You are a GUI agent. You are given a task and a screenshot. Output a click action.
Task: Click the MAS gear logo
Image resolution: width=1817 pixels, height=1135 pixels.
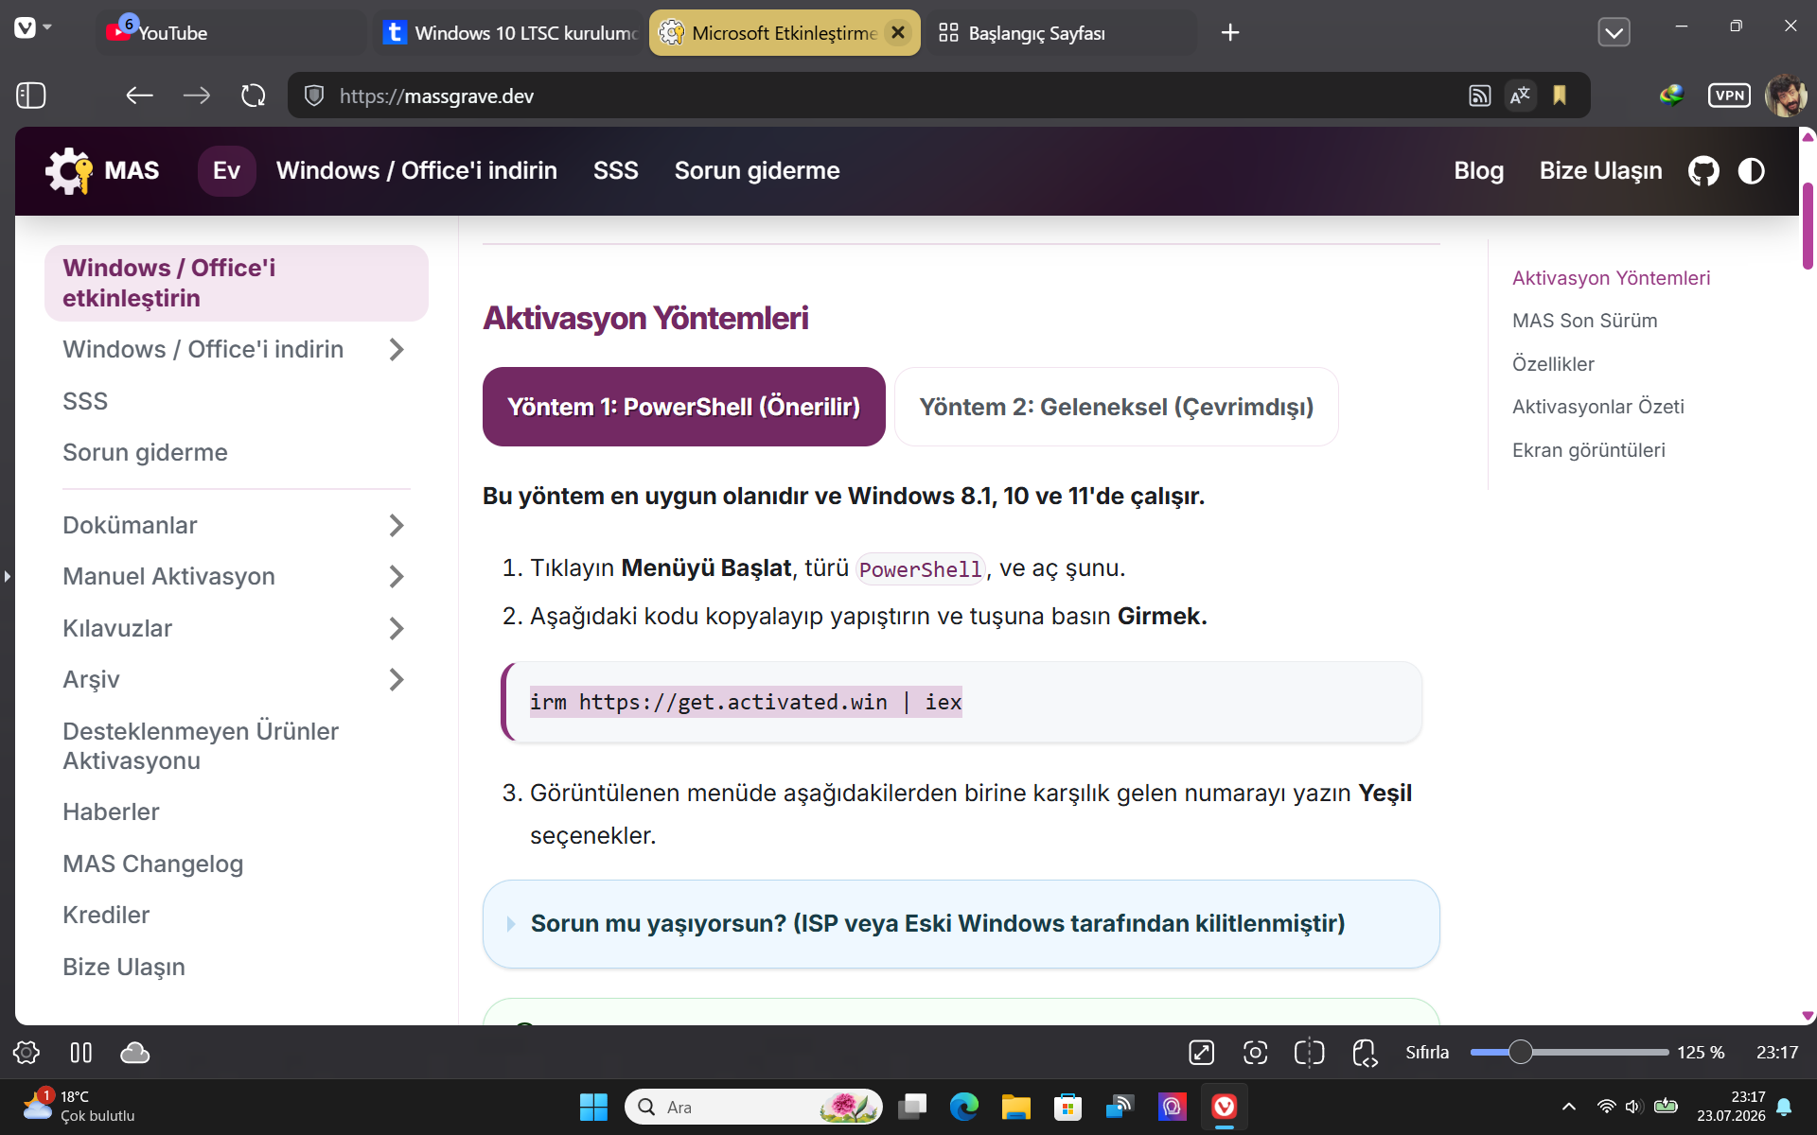pos(69,171)
